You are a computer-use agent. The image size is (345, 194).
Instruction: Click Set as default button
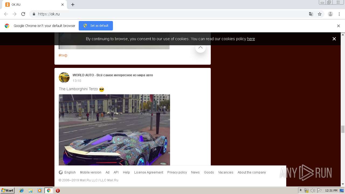(x=96, y=26)
